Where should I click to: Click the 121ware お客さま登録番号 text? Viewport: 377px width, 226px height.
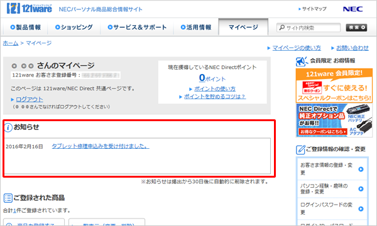tap(46, 75)
